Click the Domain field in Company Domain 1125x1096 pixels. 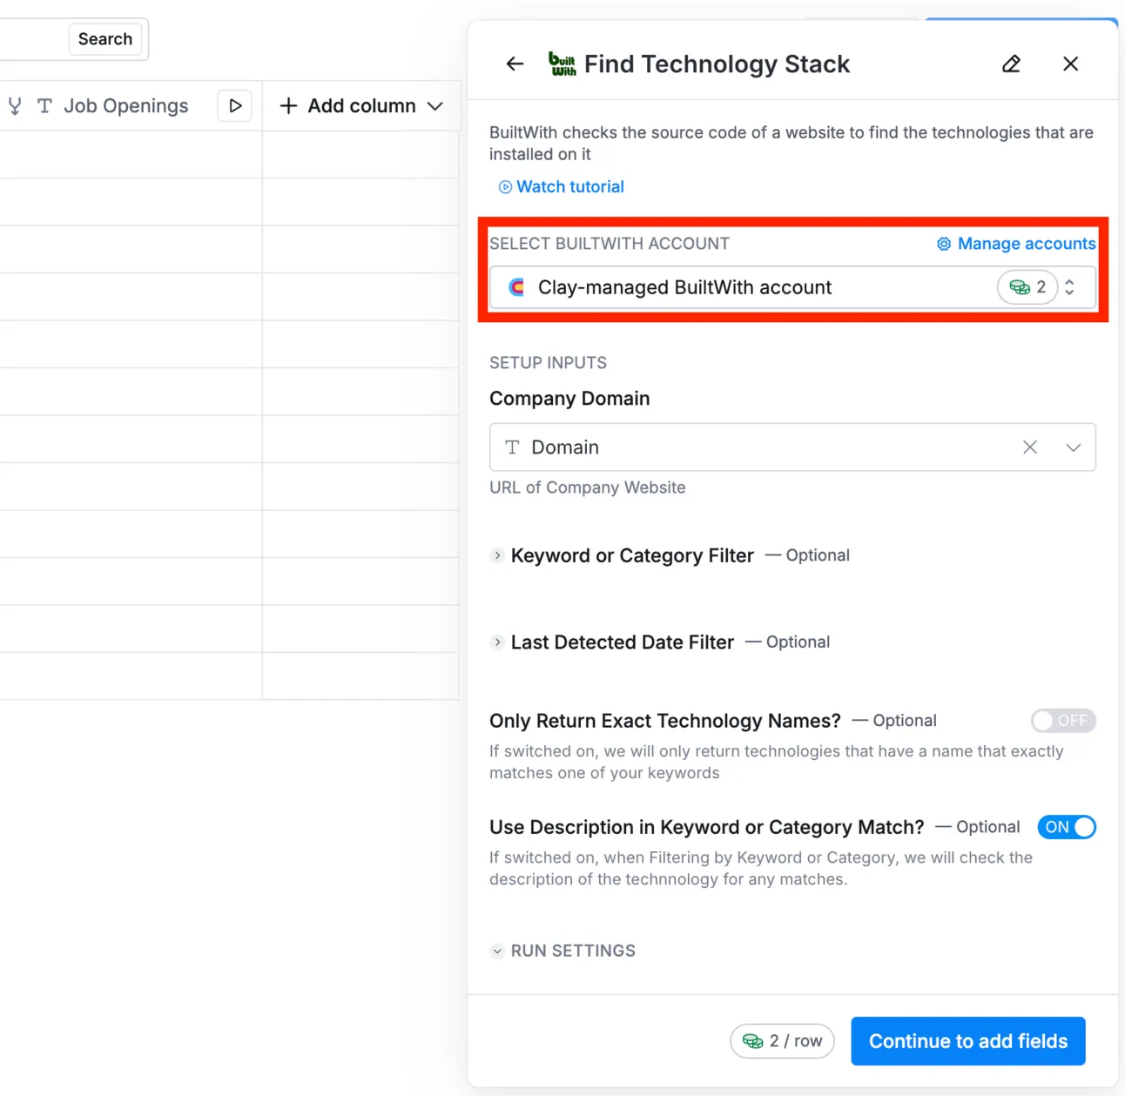pyautogui.click(x=792, y=447)
